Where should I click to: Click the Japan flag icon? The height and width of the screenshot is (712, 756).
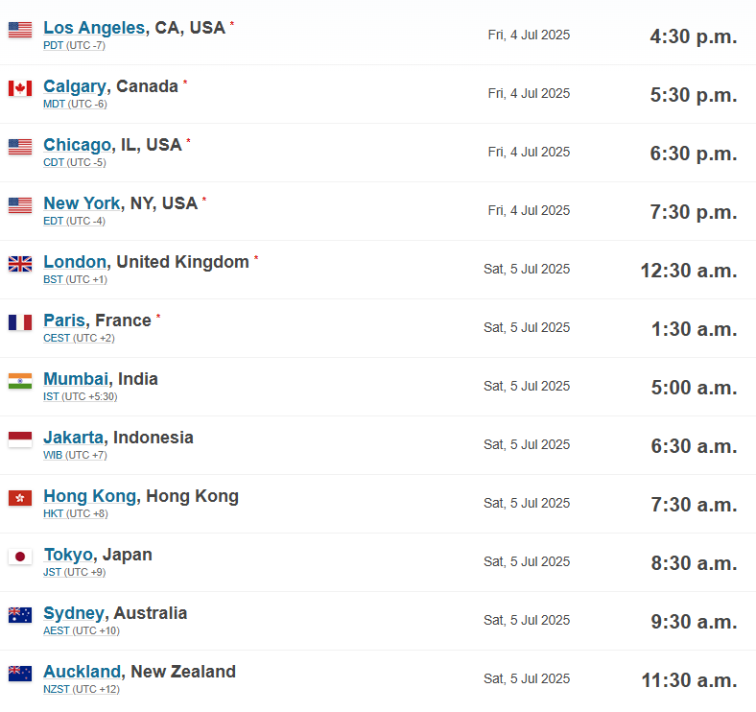[20, 557]
